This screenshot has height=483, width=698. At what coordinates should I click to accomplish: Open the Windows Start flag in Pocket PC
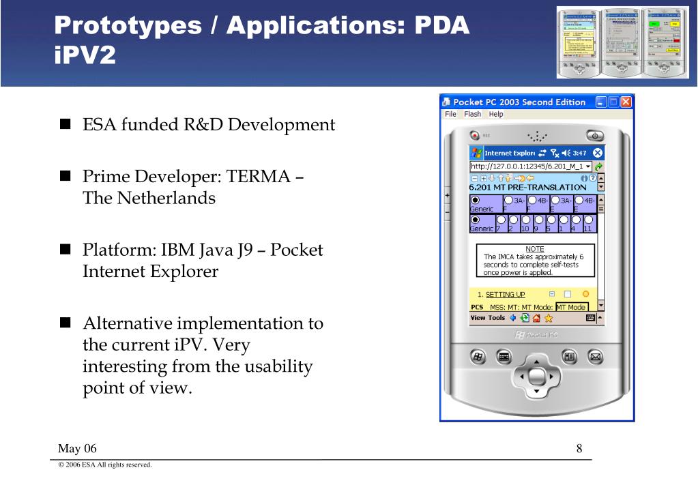tap(476, 153)
